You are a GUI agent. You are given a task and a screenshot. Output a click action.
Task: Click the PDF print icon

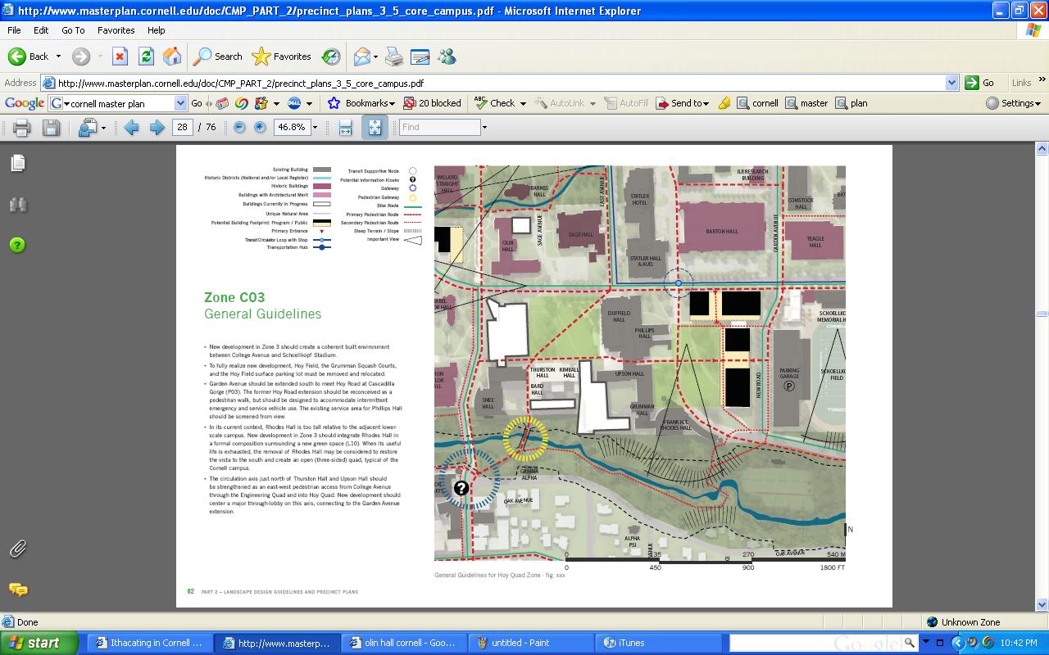point(22,128)
